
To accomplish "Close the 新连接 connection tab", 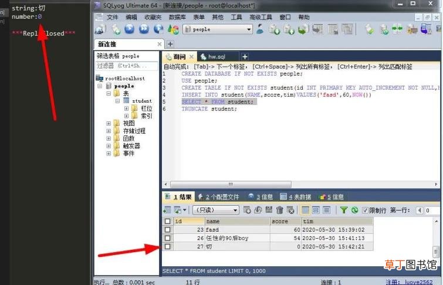I will (x=160, y=44).
